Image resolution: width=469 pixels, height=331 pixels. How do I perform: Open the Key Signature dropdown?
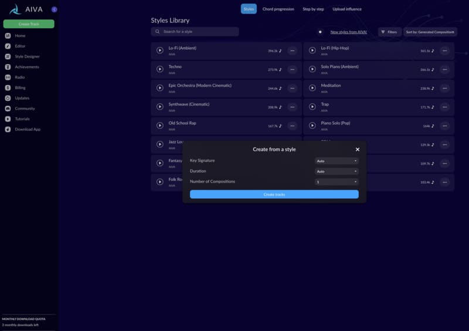337,161
